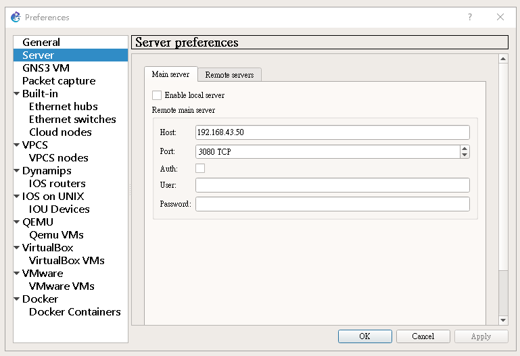
Task: Open Docker Containers settings
Action: [x=70, y=311]
